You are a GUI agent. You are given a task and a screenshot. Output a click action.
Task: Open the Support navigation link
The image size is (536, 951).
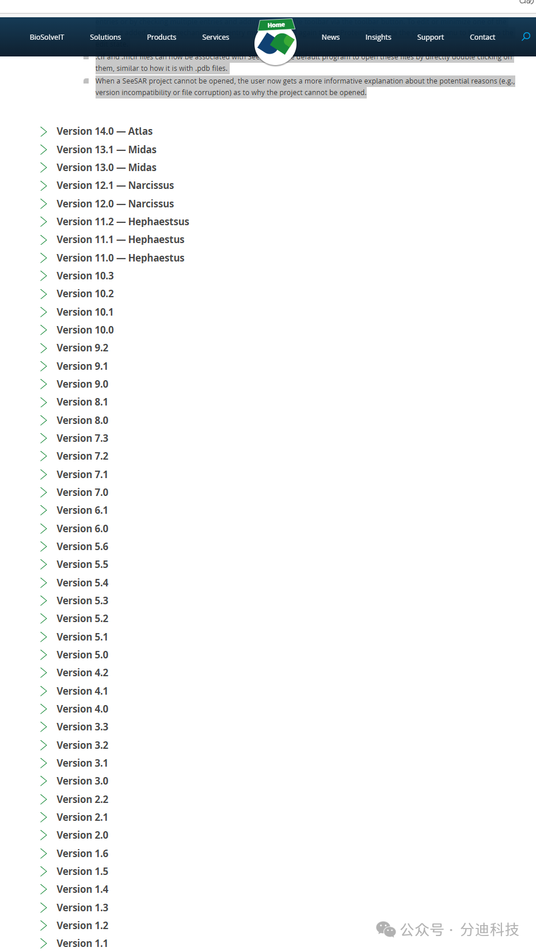[x=430, y=37]
